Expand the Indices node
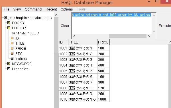Screen dimensions: 171x108 coord(12,58)
